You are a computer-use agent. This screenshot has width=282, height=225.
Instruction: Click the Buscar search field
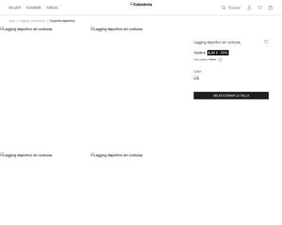click(234, 8)
